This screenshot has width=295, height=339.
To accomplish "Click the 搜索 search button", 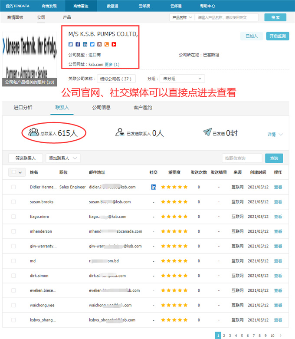I will 275,17.
